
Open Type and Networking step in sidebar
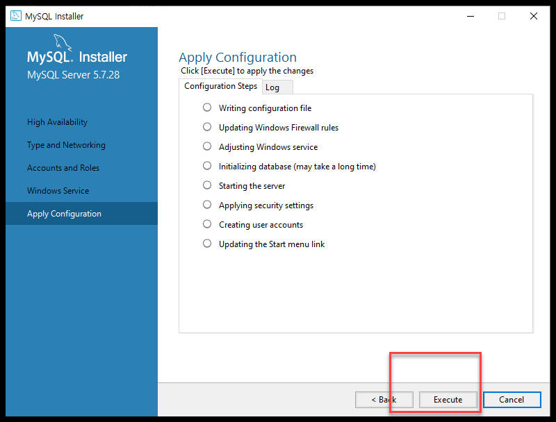(x=66, y=145)
